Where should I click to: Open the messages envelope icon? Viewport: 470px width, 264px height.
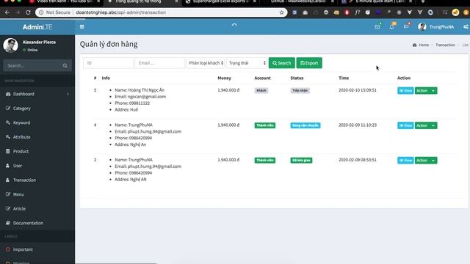click(377, 26)
